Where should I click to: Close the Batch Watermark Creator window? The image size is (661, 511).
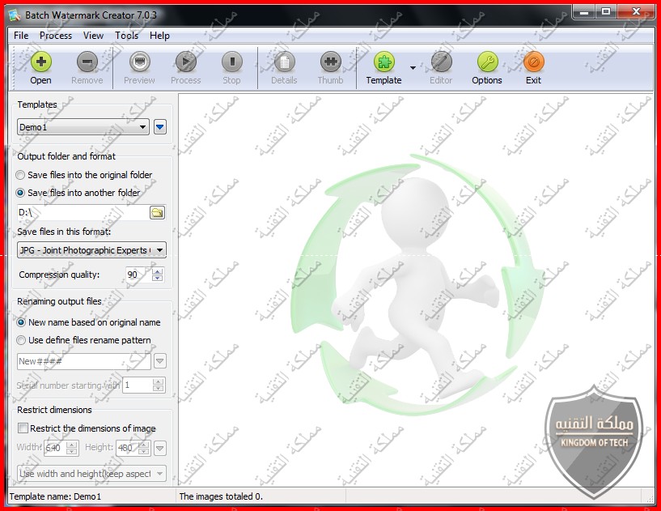[636, 12]
